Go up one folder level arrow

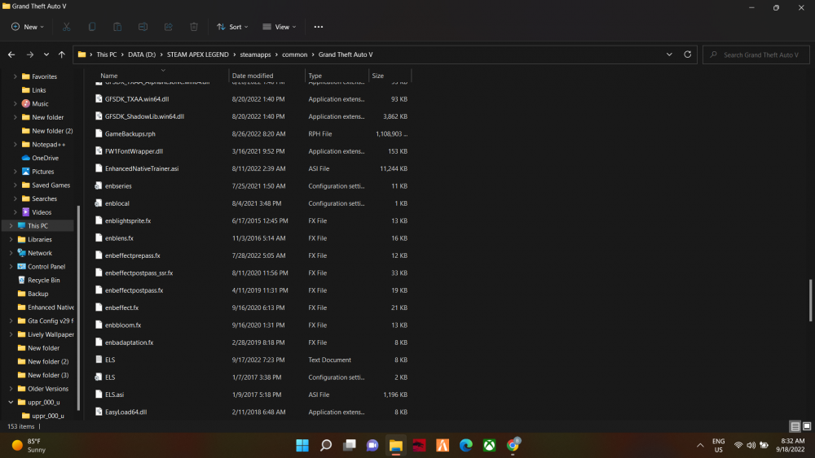(x=62, y=55)
